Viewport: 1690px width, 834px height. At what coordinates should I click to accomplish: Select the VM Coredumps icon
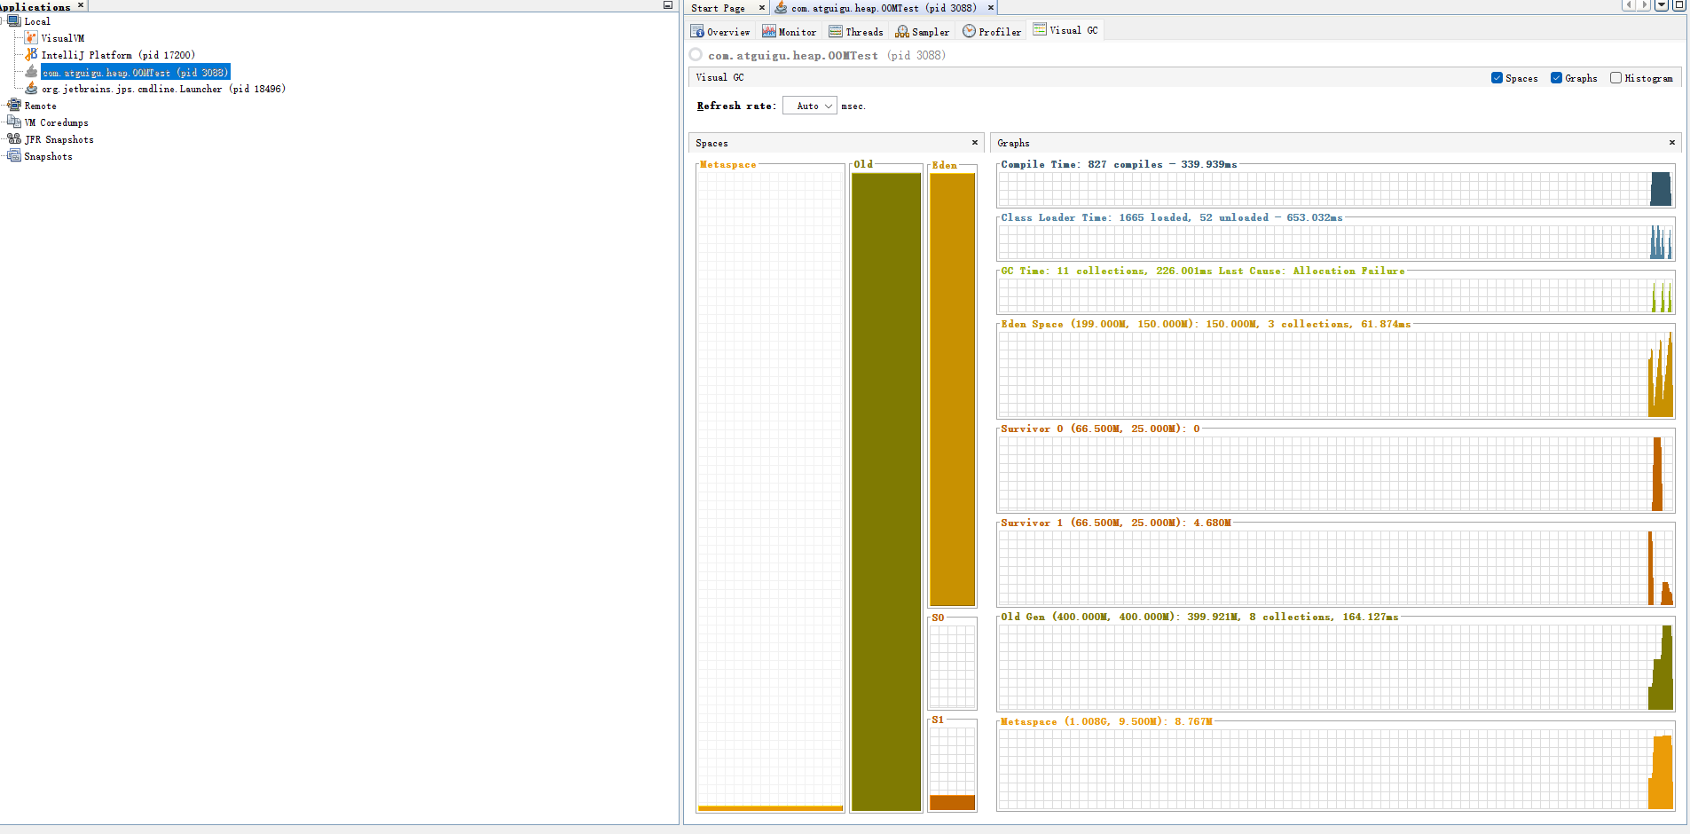14,122
